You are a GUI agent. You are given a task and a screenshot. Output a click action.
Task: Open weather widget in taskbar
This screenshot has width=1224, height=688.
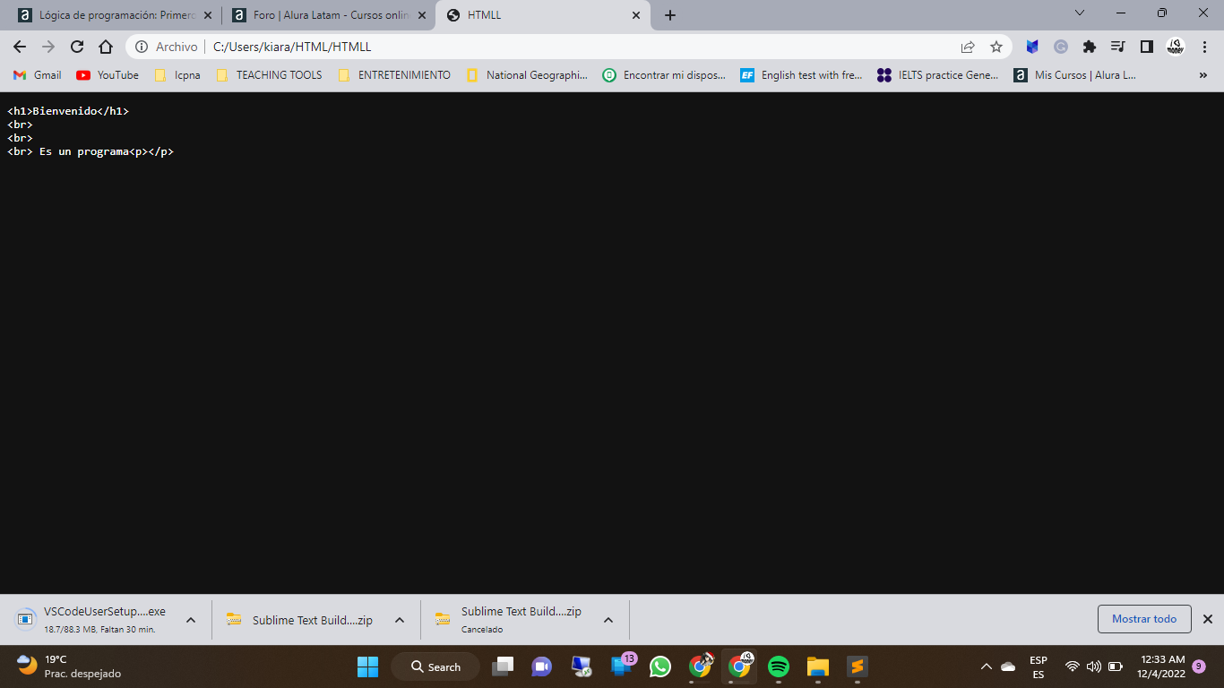[70, 666]
